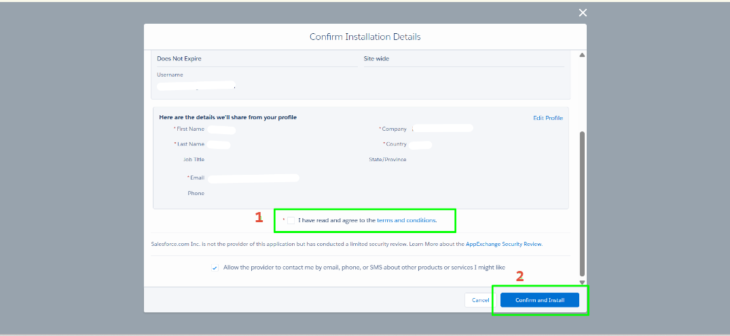The height and width of the screenshot is (336, 730).
Task: Select the Last Name value field
Action: (219, 144)
